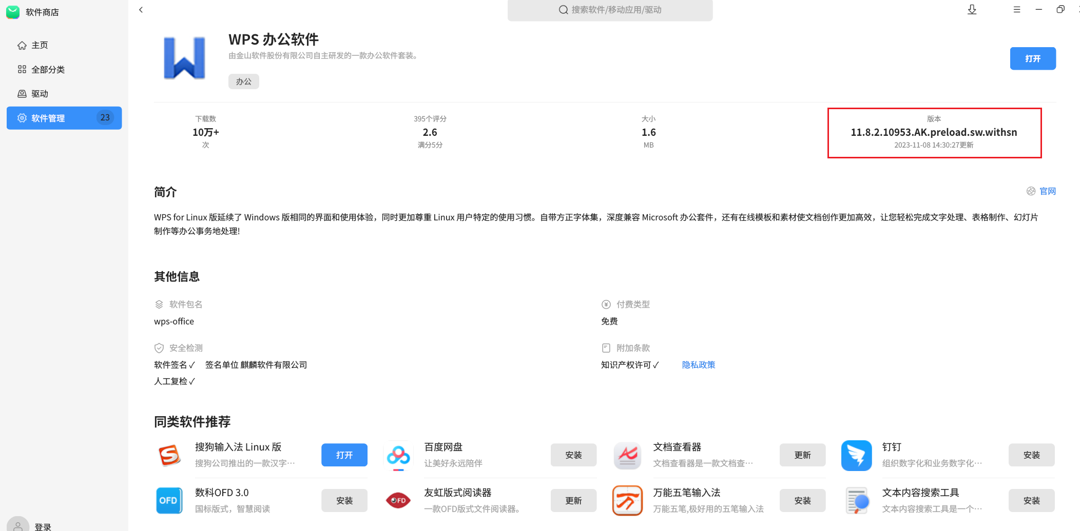Click the globe icon beside 官网

click(1031, 191)
